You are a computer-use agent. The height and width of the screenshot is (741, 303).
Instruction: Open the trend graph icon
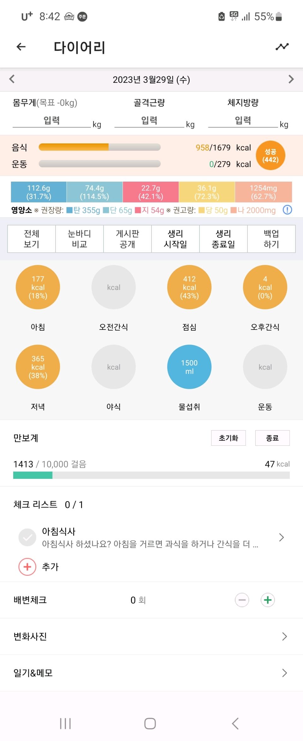[x=282, y=47]
